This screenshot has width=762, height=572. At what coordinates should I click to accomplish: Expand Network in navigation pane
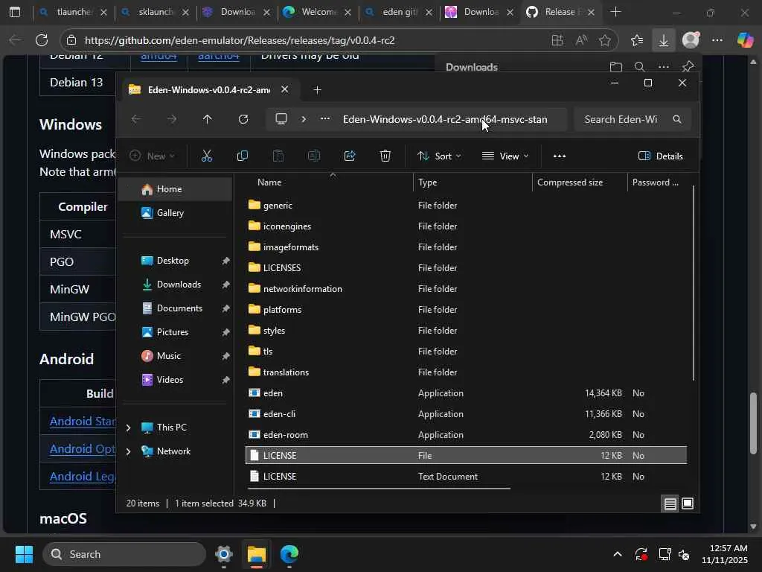tap(128, 451)
